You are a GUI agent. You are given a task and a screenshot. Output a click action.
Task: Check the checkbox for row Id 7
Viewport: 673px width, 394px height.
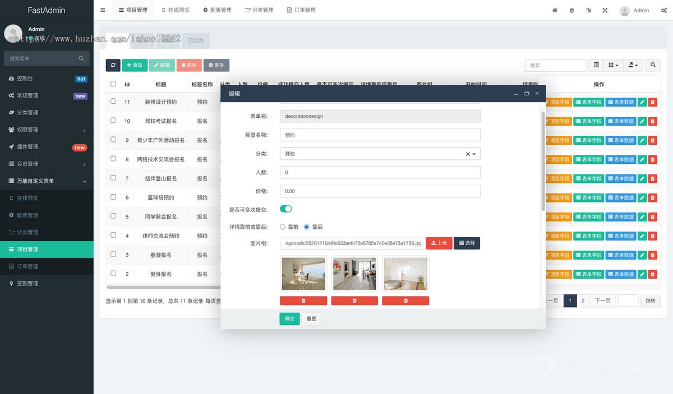113,178
